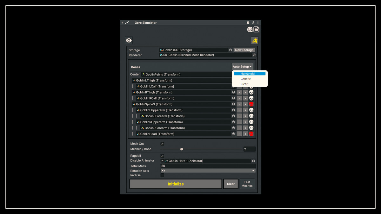Open the Rotation Axis X+ dropdown
Image resolution: width=381 pixels, height=214 pixels.
[x=208, y=171]
